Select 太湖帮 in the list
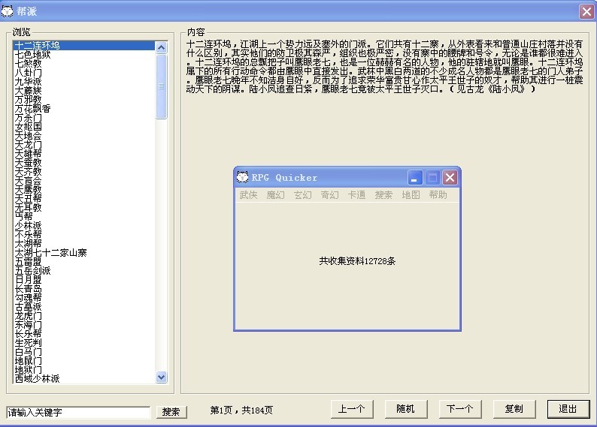Viewport: 597px width, 427px height. [84, 244]
